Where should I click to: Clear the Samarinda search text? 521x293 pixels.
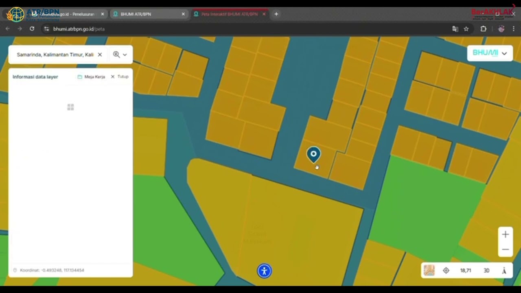click(x=100, y=55)
